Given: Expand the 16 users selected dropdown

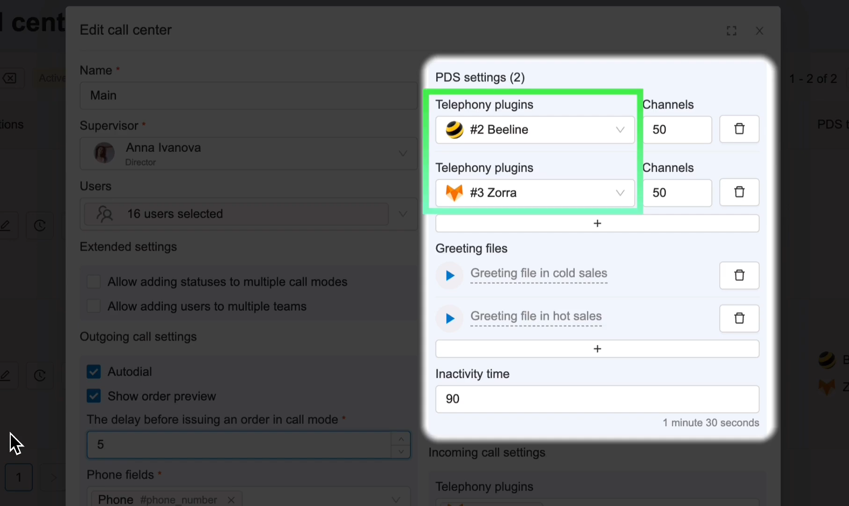Looking at the screenshot, I should [249, 214].
